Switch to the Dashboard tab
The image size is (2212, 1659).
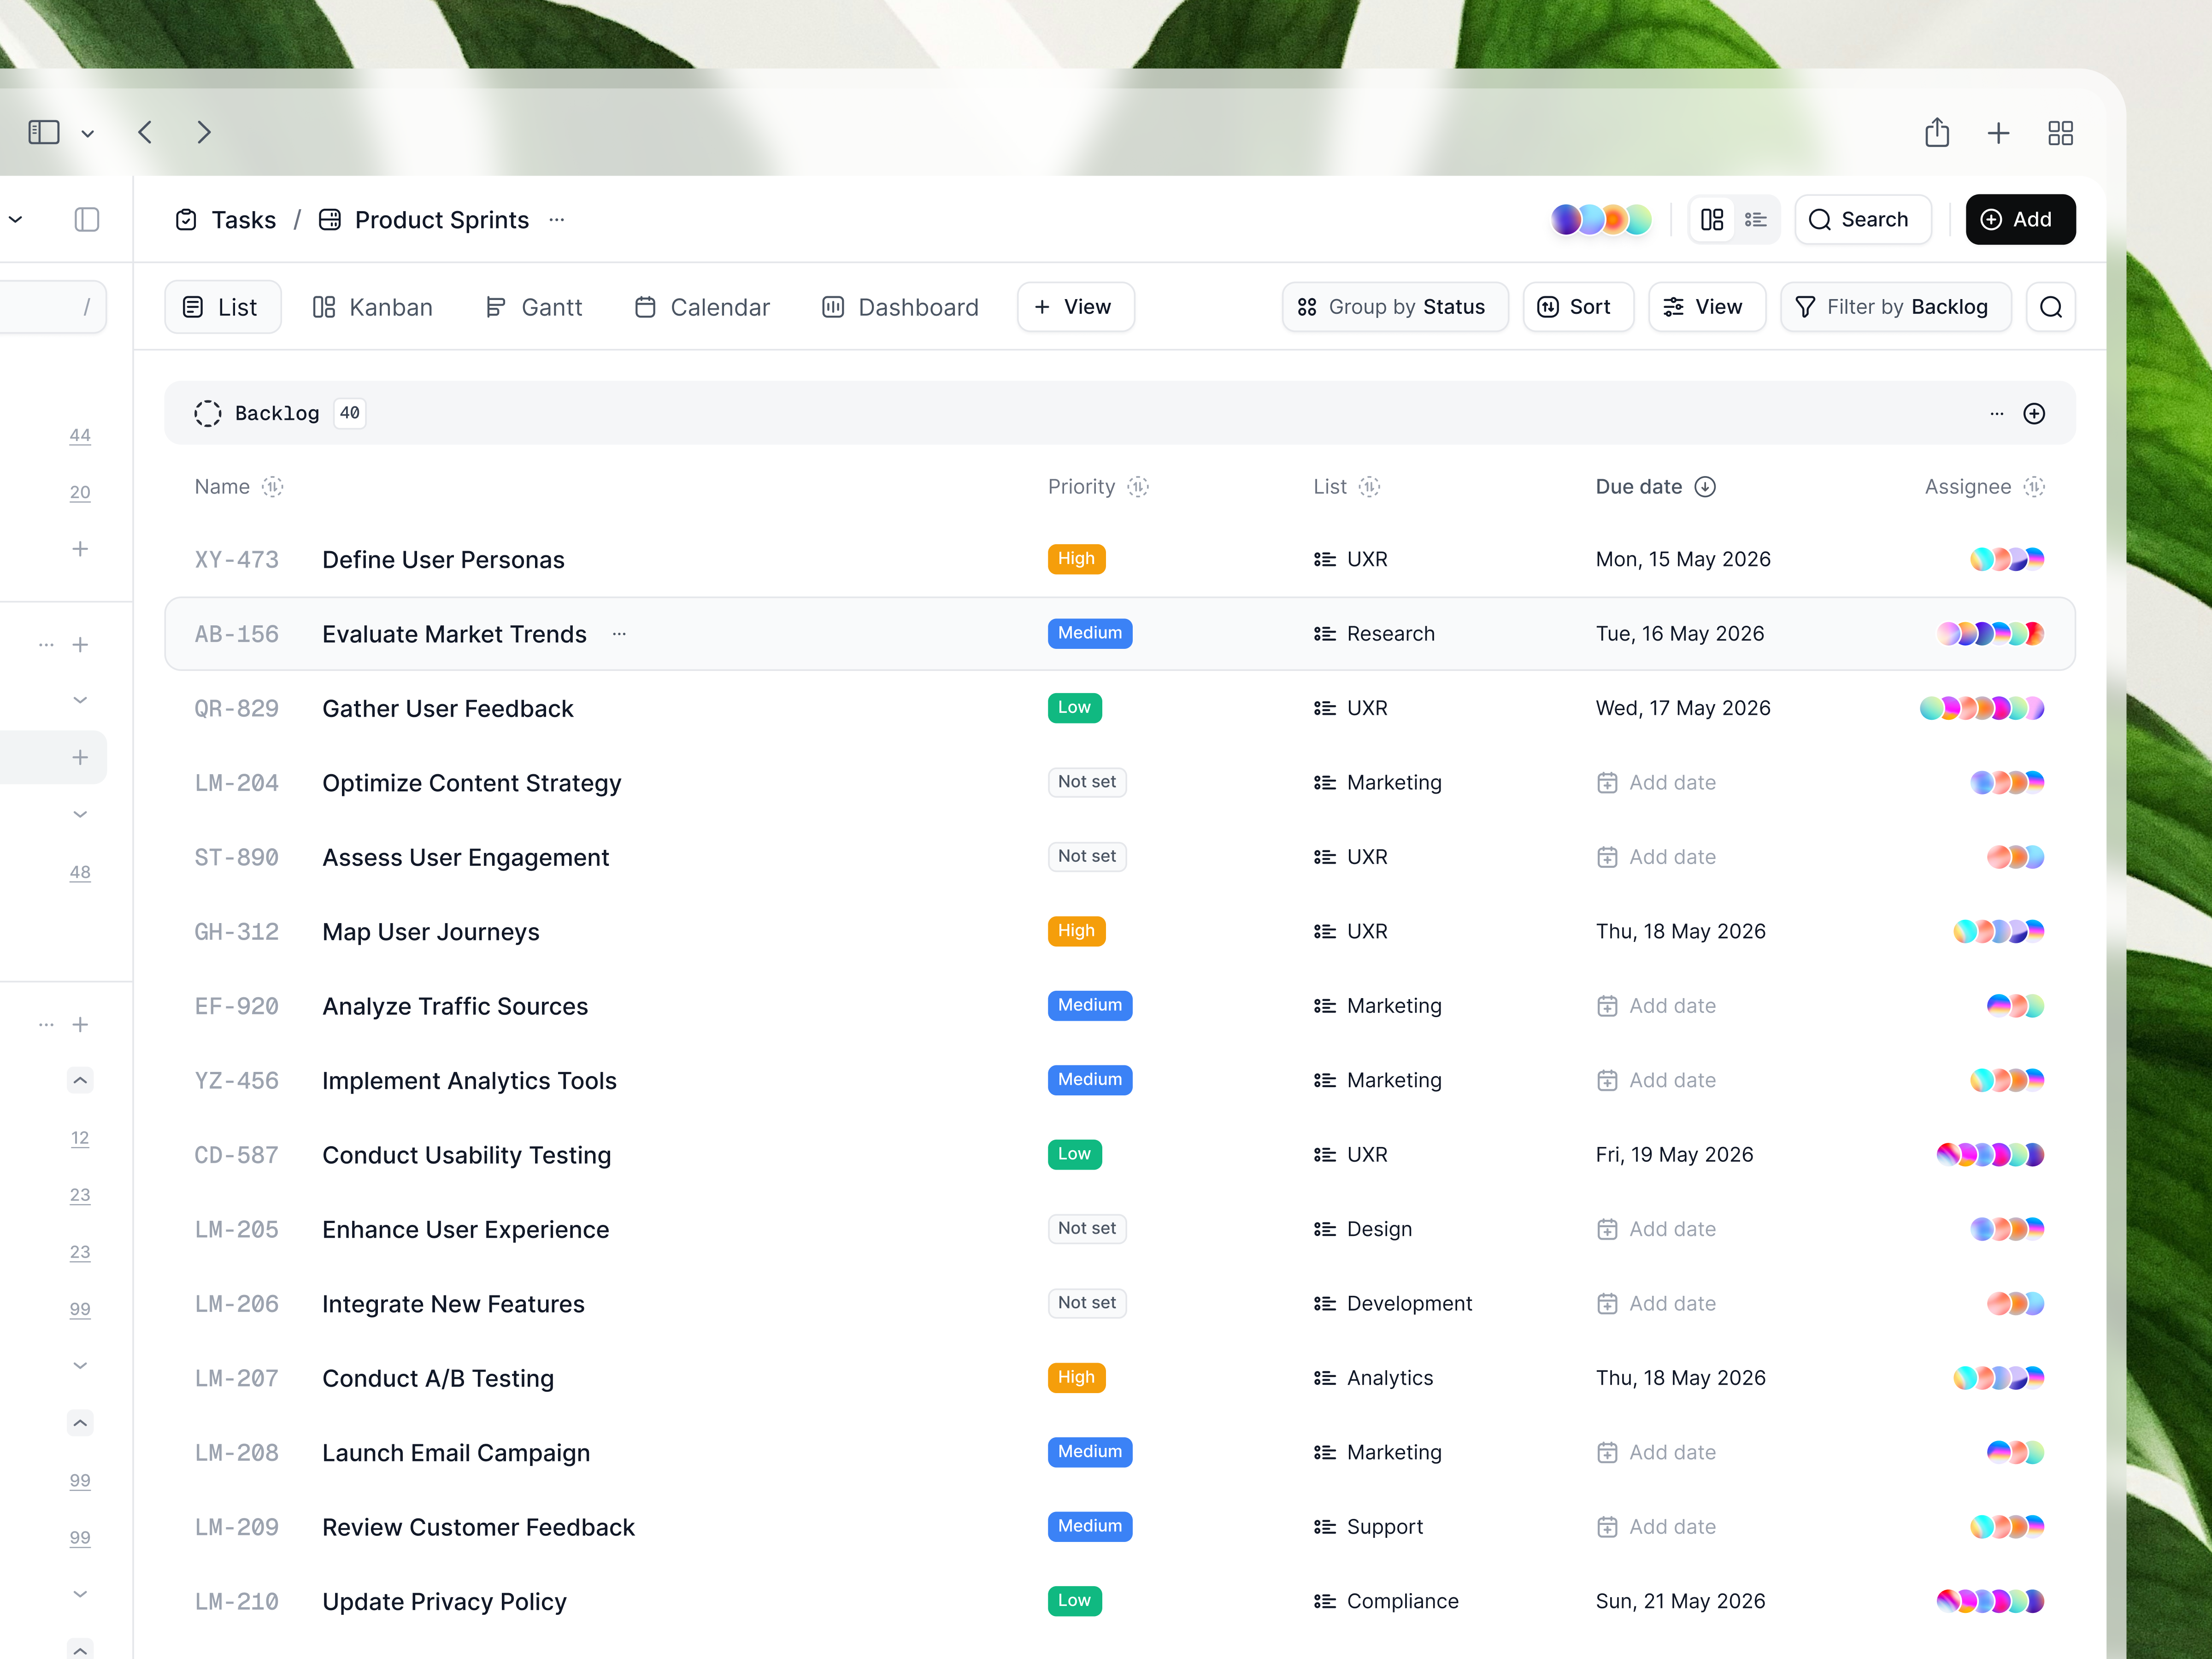click(x=900, y=307)
